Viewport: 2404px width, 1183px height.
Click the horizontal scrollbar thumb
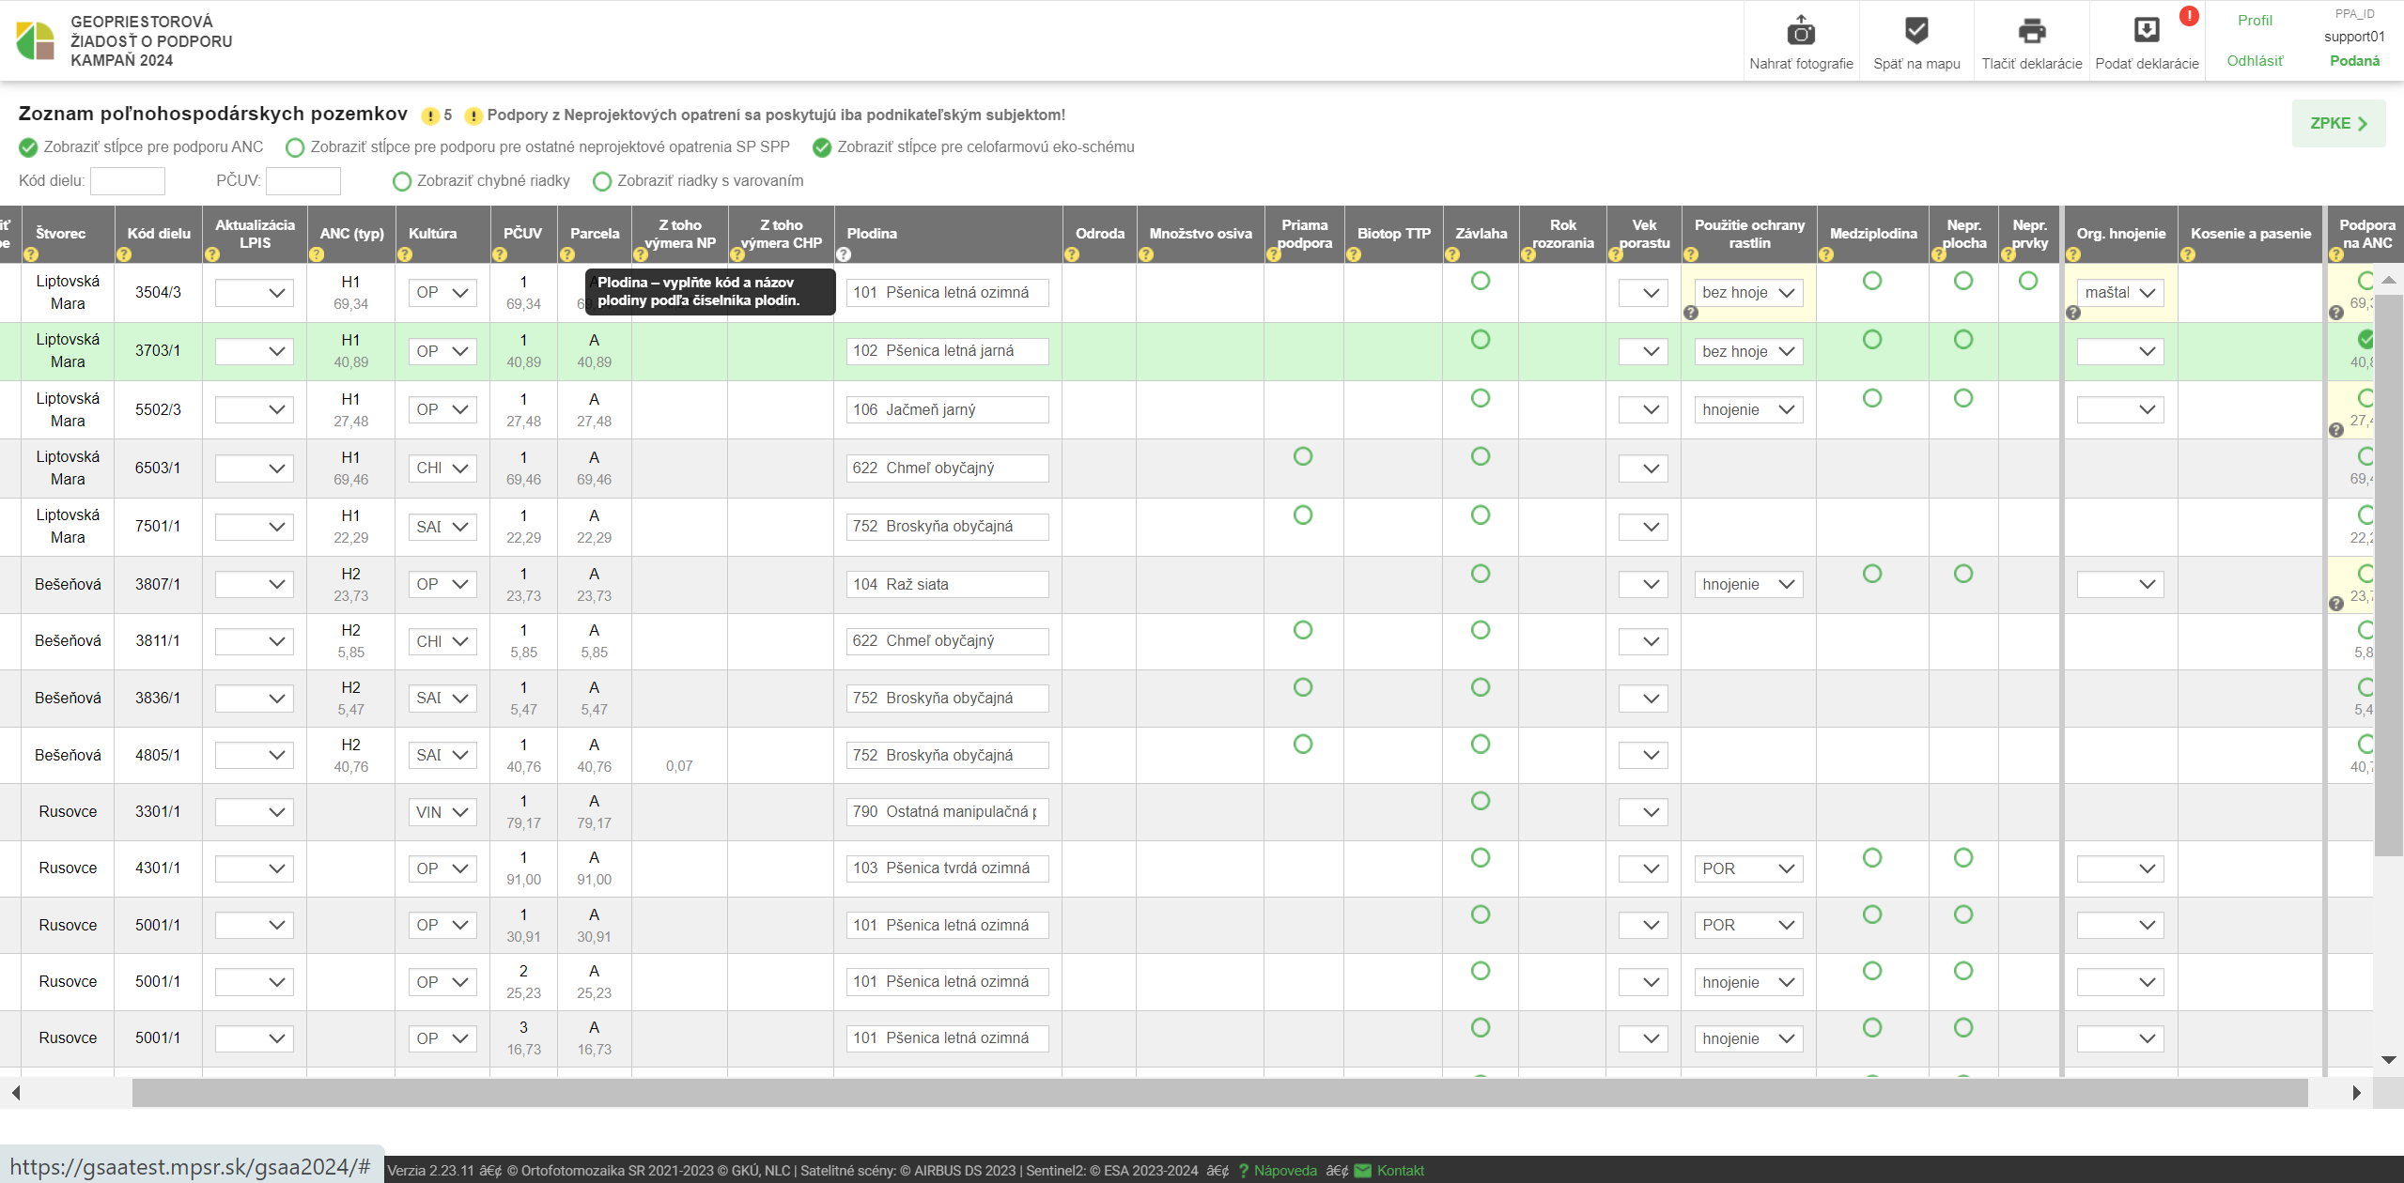click(x=1219, y=1093)
